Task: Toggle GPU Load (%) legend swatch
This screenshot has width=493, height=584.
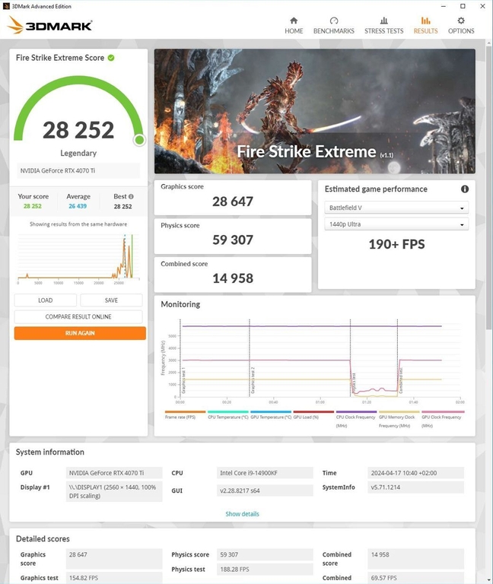Action: coord(313,411)
